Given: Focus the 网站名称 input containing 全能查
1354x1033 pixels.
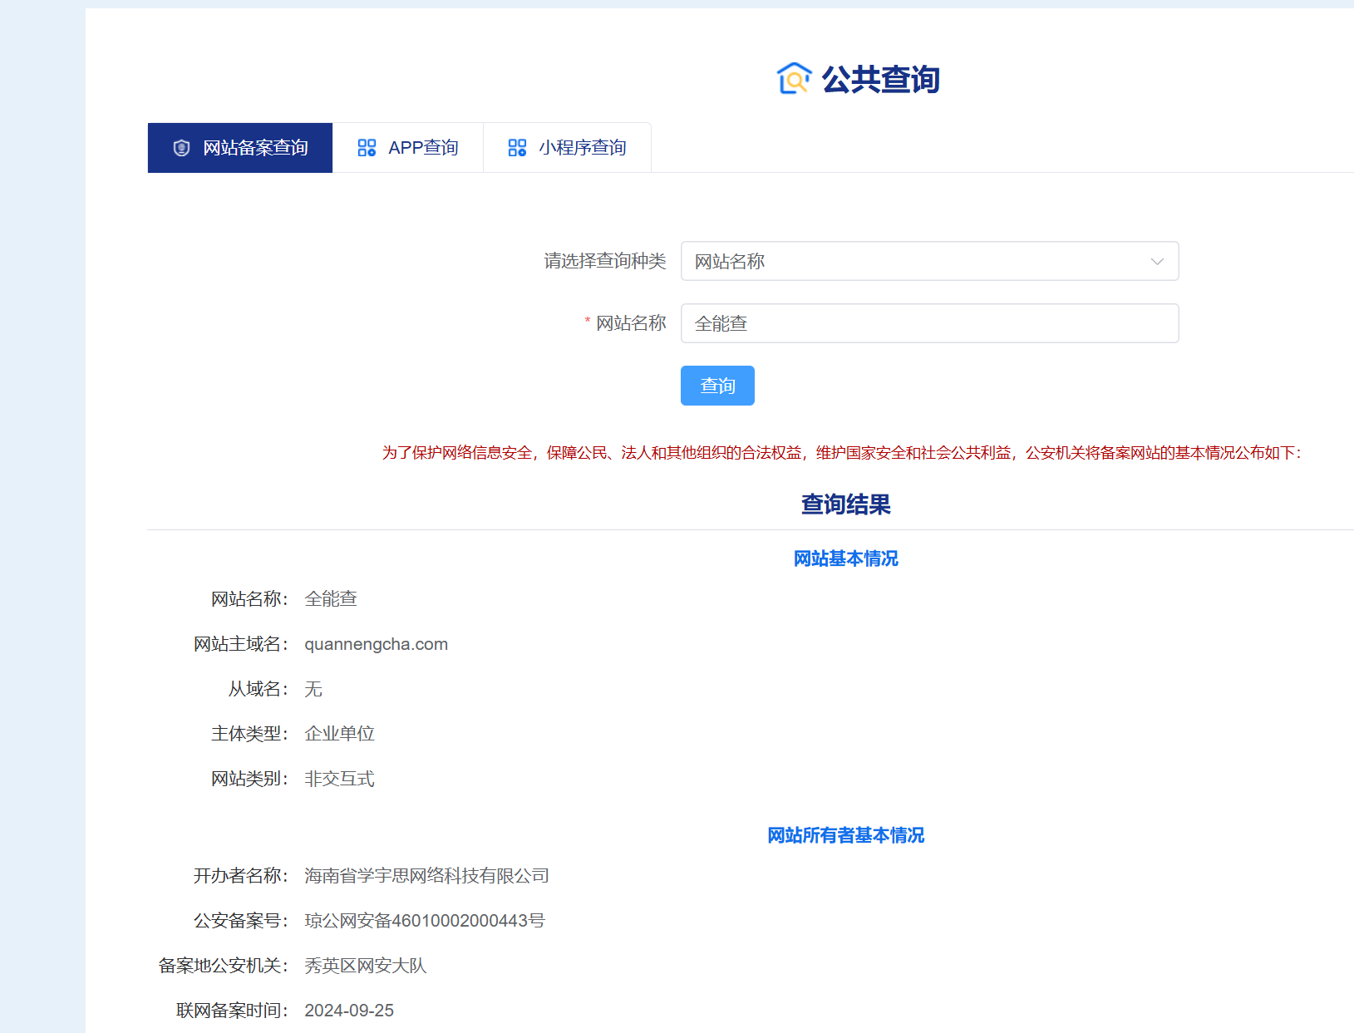Looking at the screenshot, I should click(x=929, y=323).
